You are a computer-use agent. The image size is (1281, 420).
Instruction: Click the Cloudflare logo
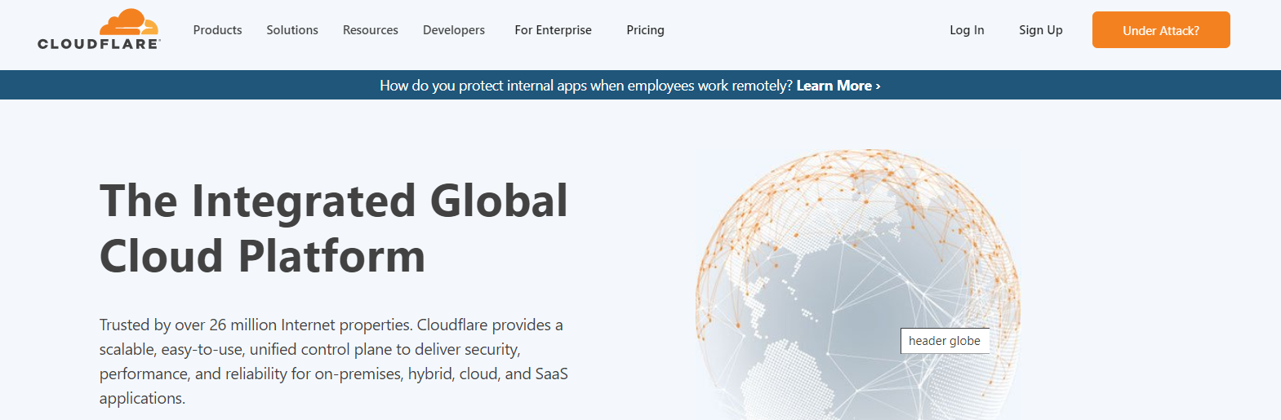point(100,30)
